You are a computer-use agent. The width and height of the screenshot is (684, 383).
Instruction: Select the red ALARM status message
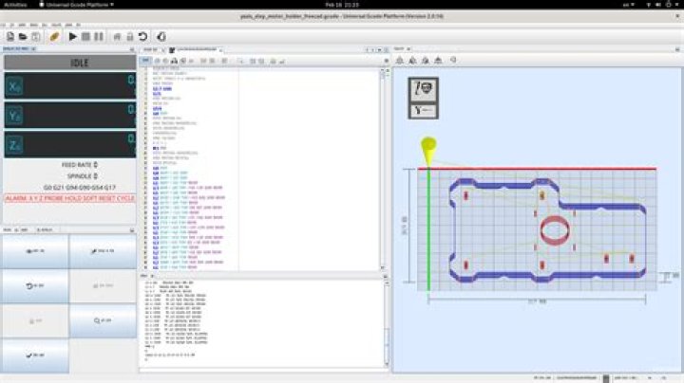tap(69, 198)
